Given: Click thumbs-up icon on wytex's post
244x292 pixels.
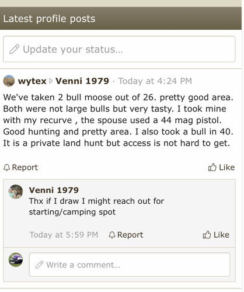Looking at the screenshot, I should click(x=212, y=167).
